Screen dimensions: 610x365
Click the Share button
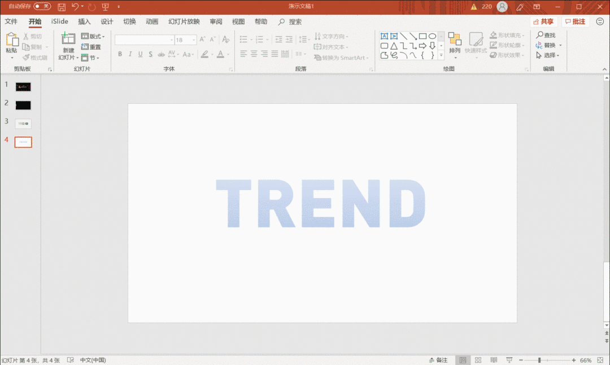click(543, 22)
